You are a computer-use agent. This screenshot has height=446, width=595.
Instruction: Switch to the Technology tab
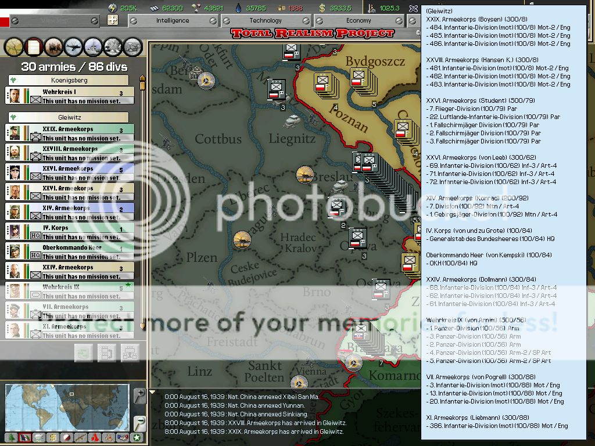(266, 20)
